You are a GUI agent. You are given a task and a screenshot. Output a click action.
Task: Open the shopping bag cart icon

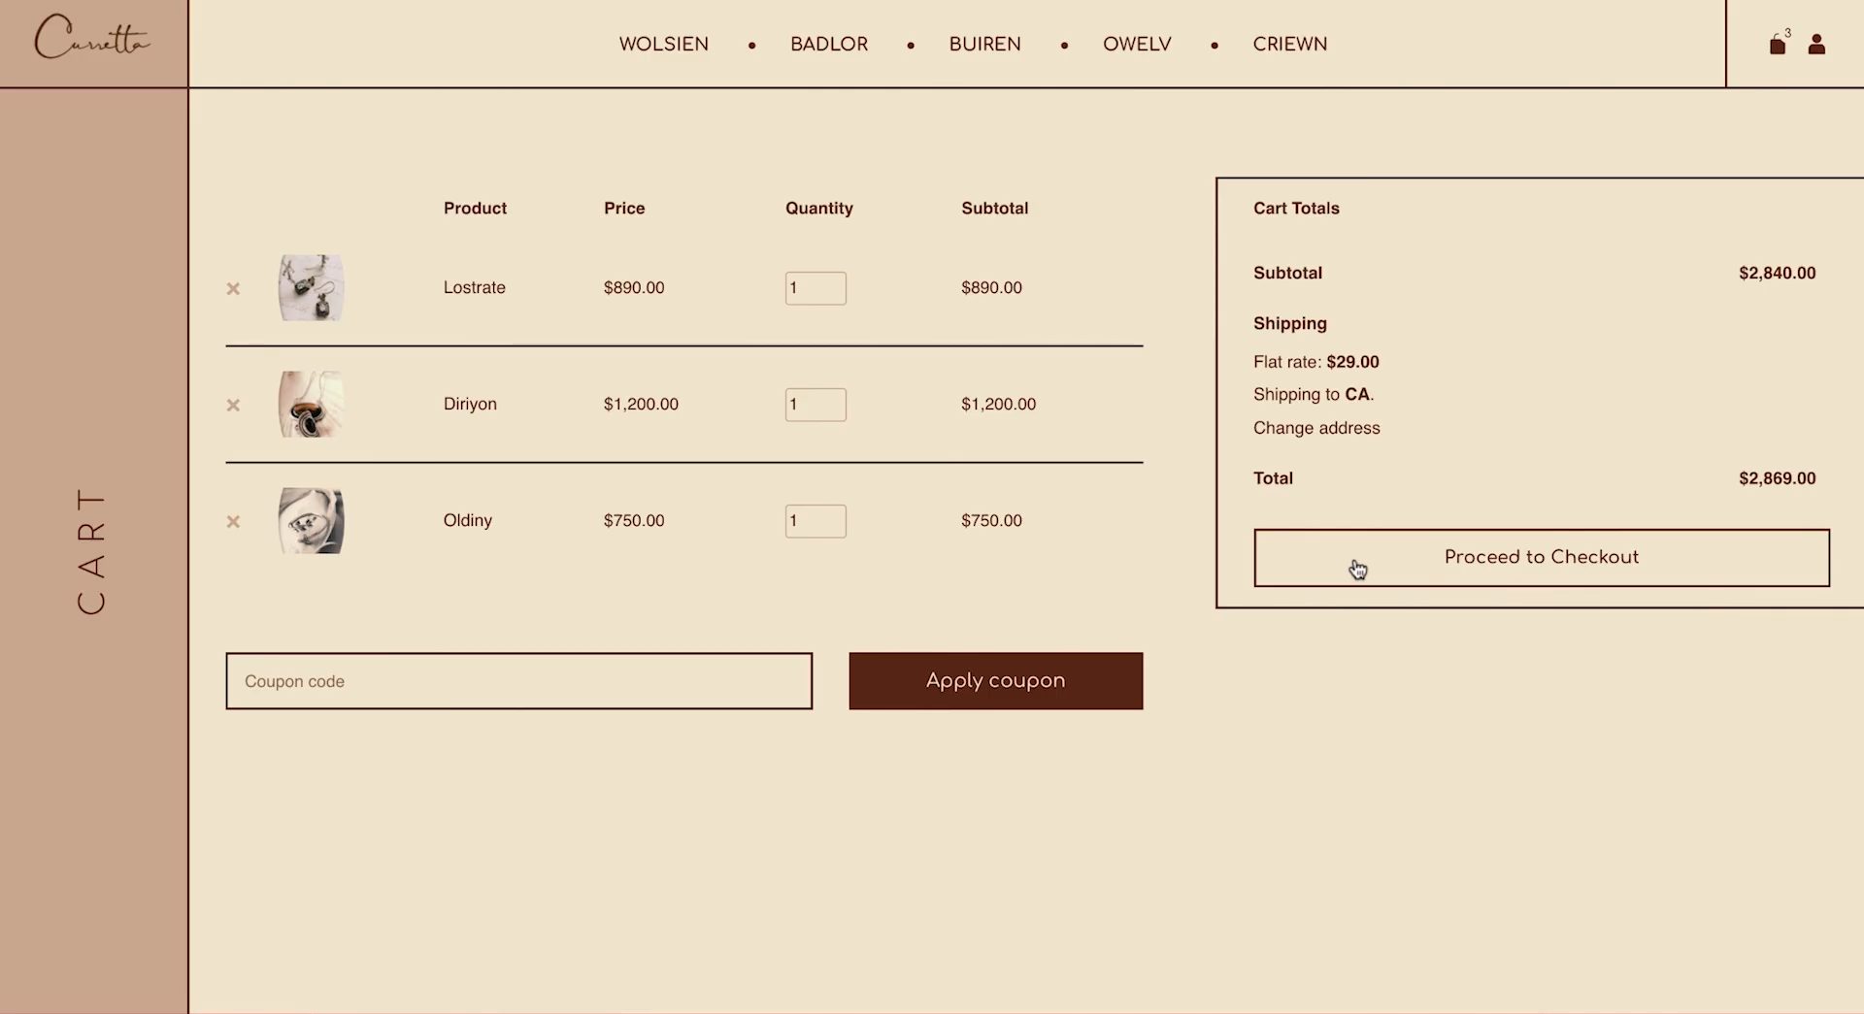(x=1778, y=44)
